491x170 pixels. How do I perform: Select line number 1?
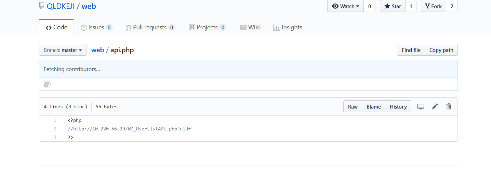coord(55,120)
